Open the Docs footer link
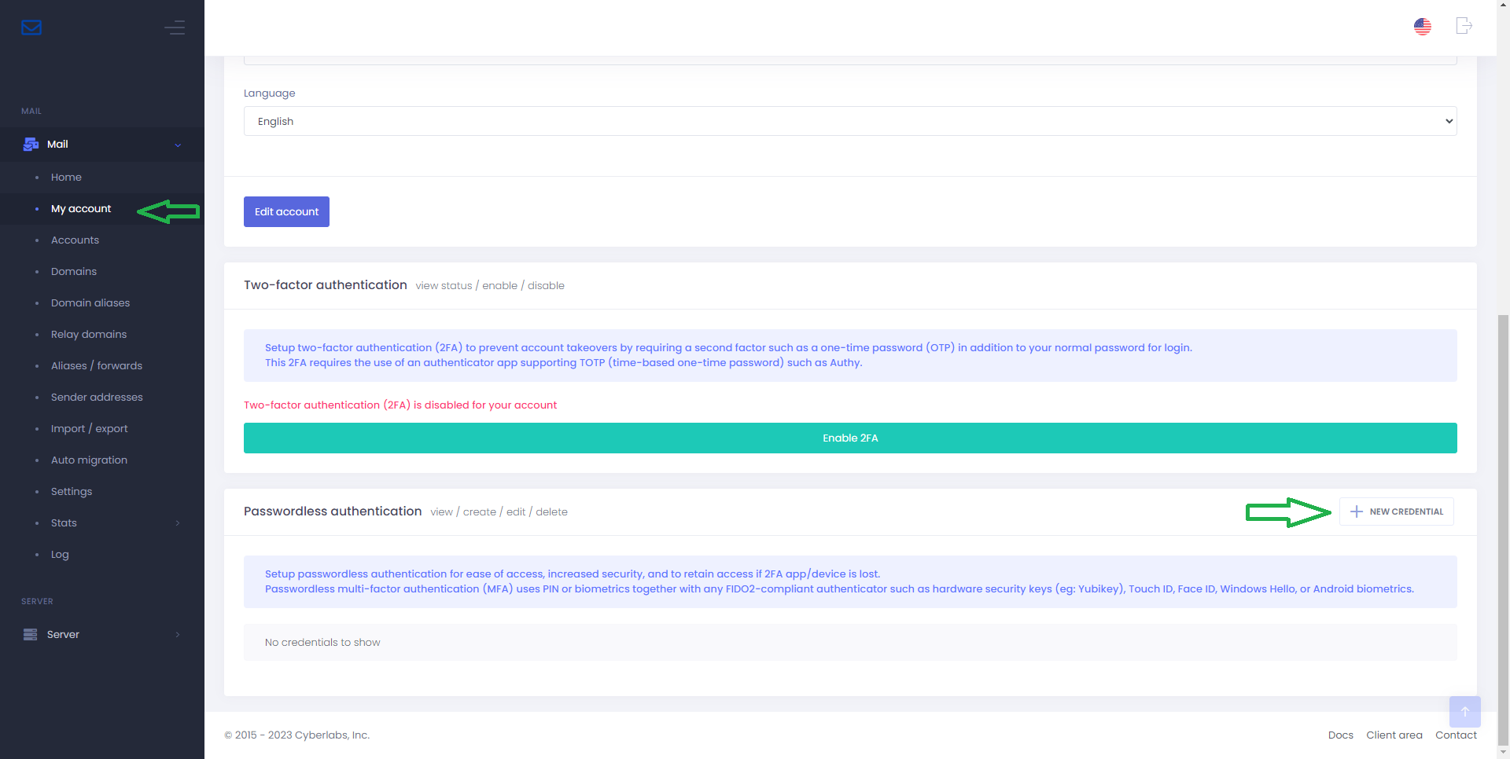The image size is (1510, 759). 1340,735
